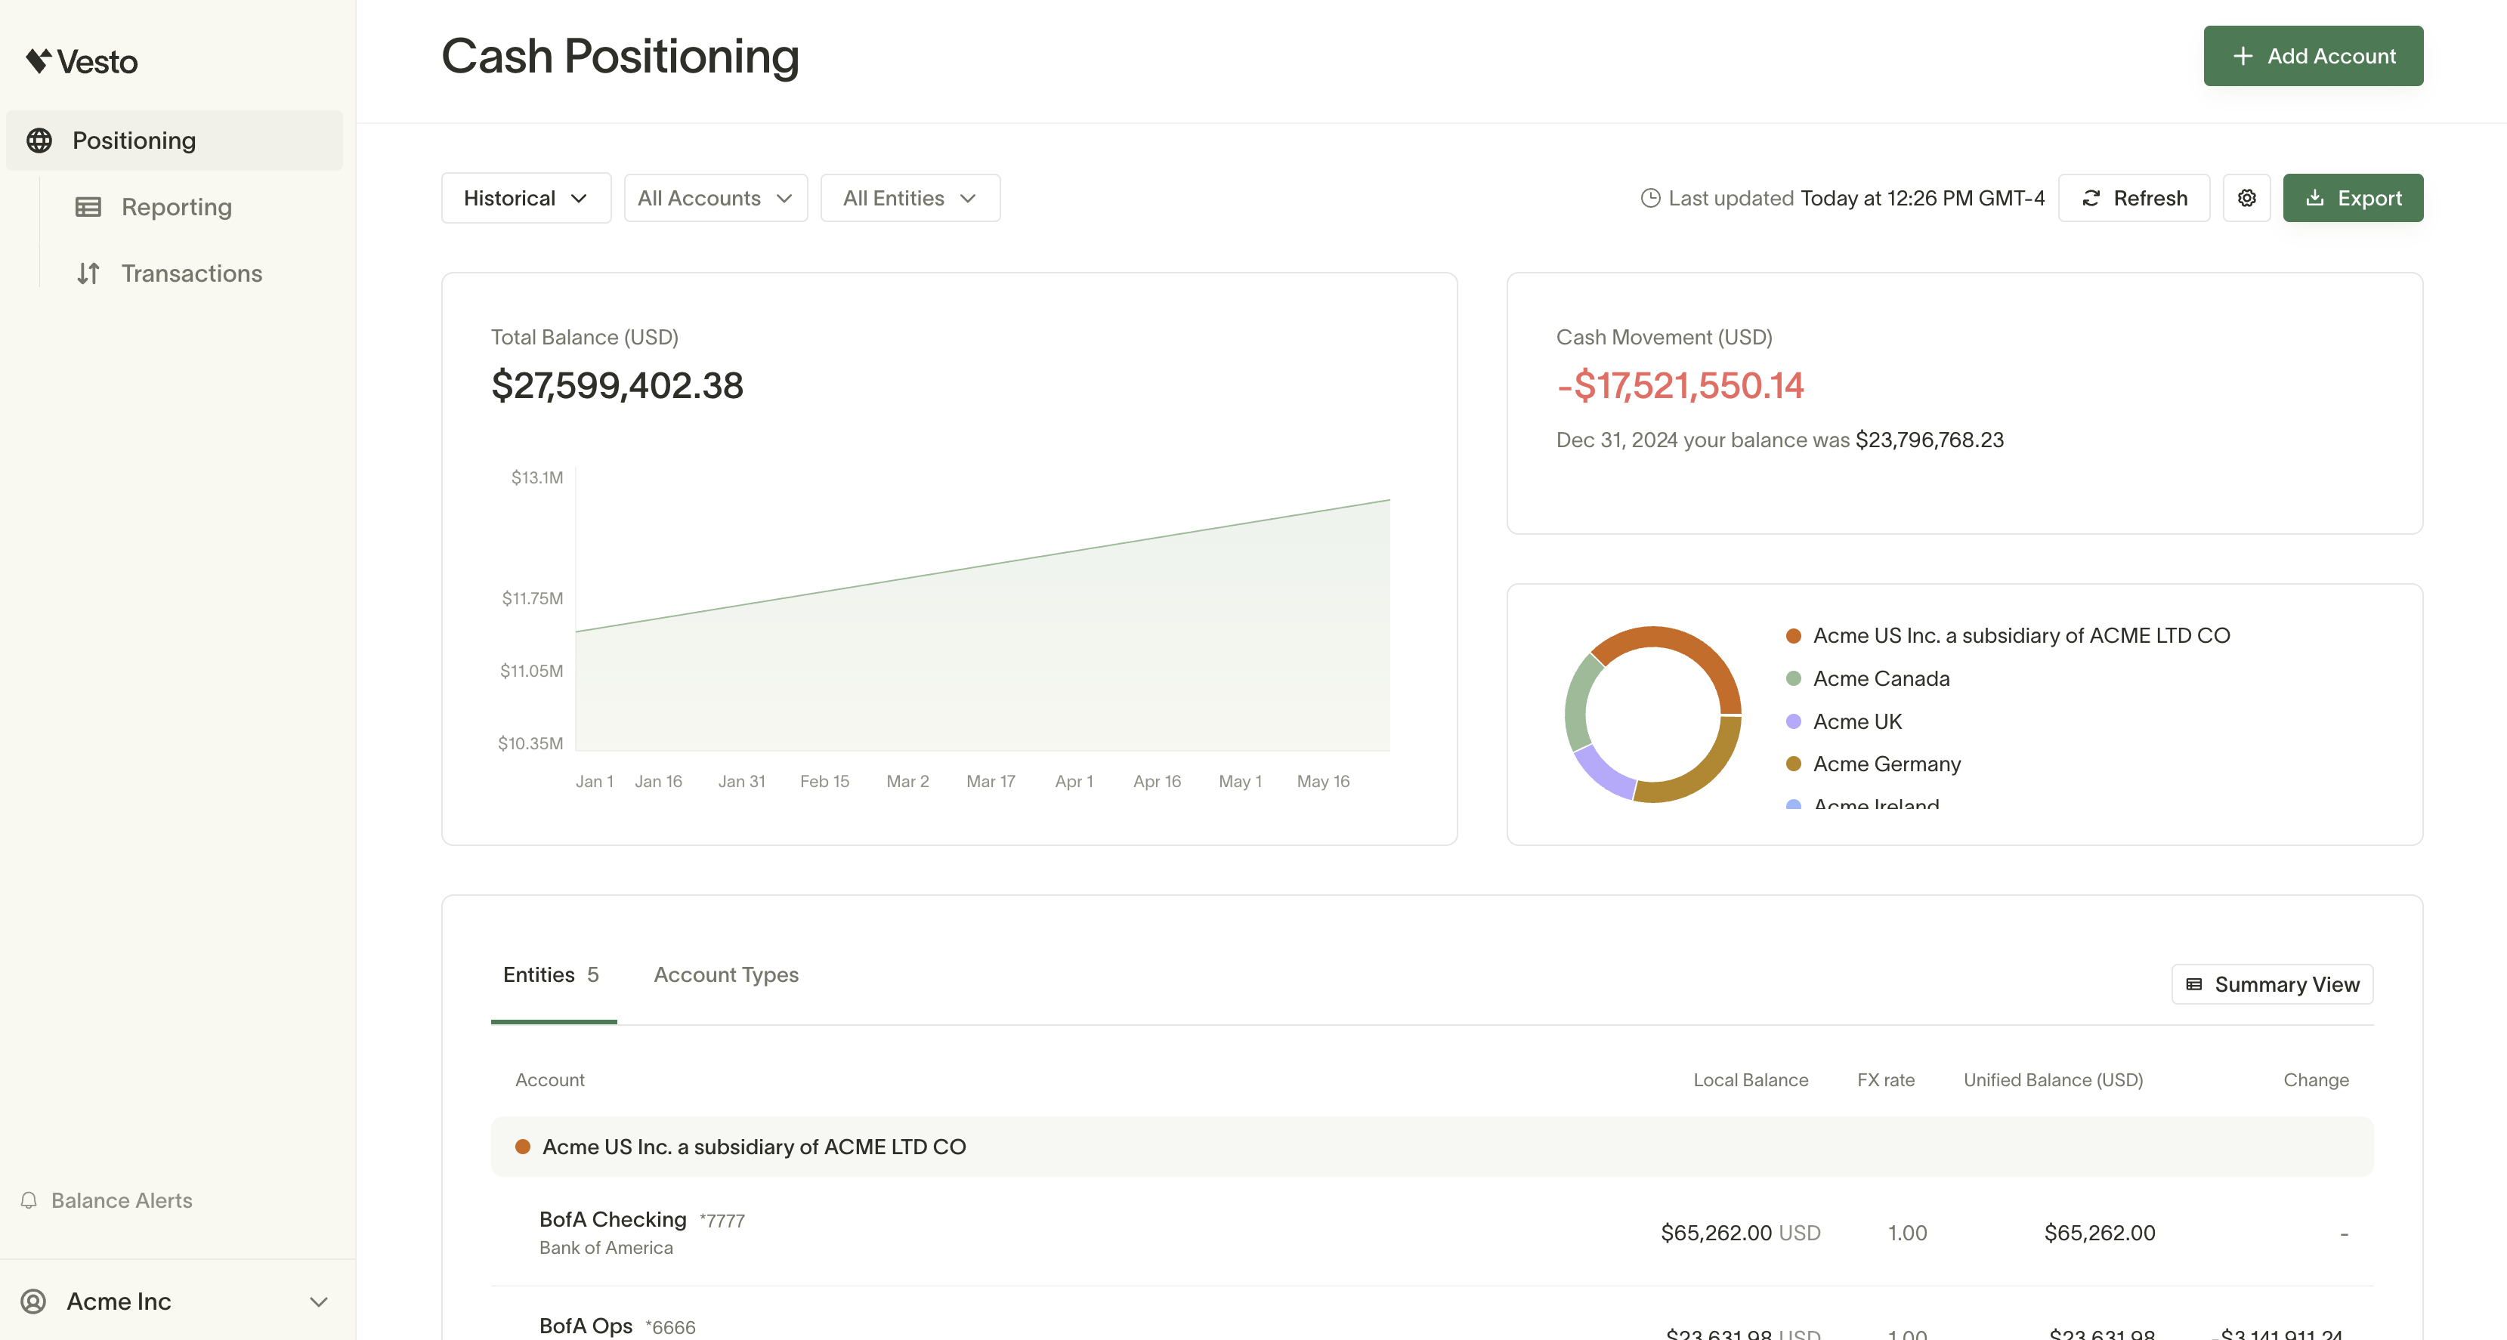Screen dimensions: 2507x1340
Task: Click the Local Balance column header
Action: [1750, 1079]
